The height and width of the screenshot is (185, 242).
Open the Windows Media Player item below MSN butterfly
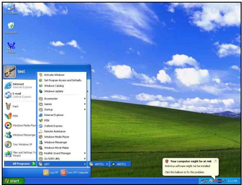19,125
